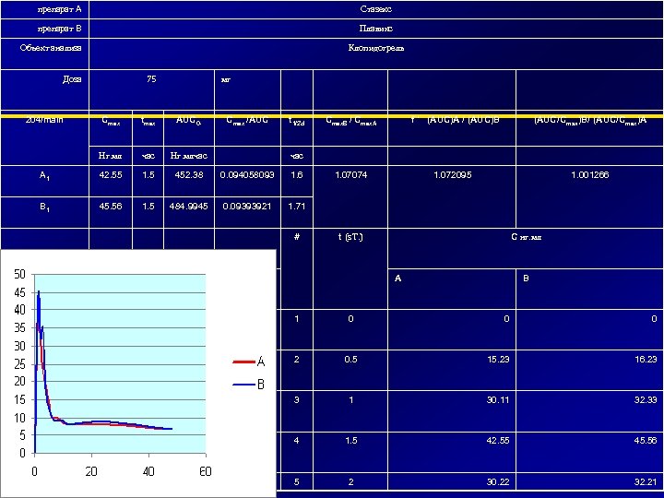Viewport: 664px width, 498px height.
Task: Click the (AUC)A/(AUC)B column header
Action: [452, 129]
